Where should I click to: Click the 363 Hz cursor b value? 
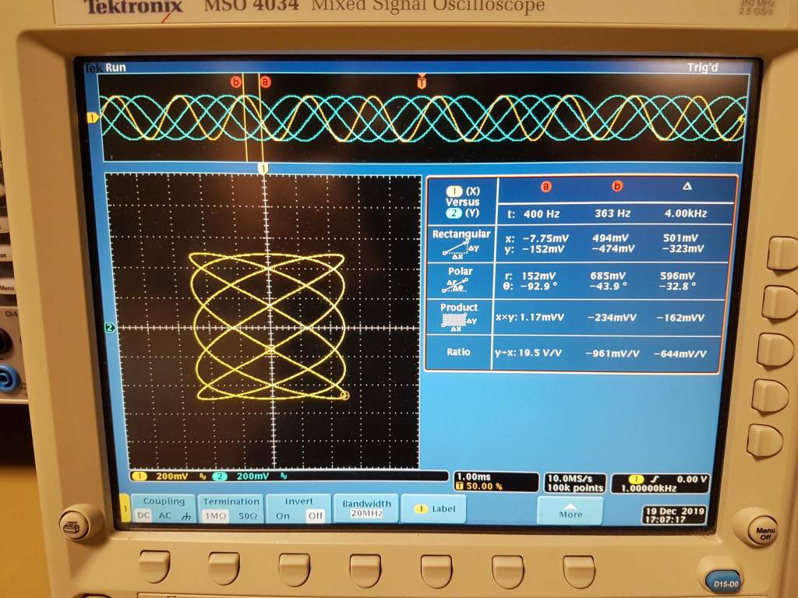(613, 213)
